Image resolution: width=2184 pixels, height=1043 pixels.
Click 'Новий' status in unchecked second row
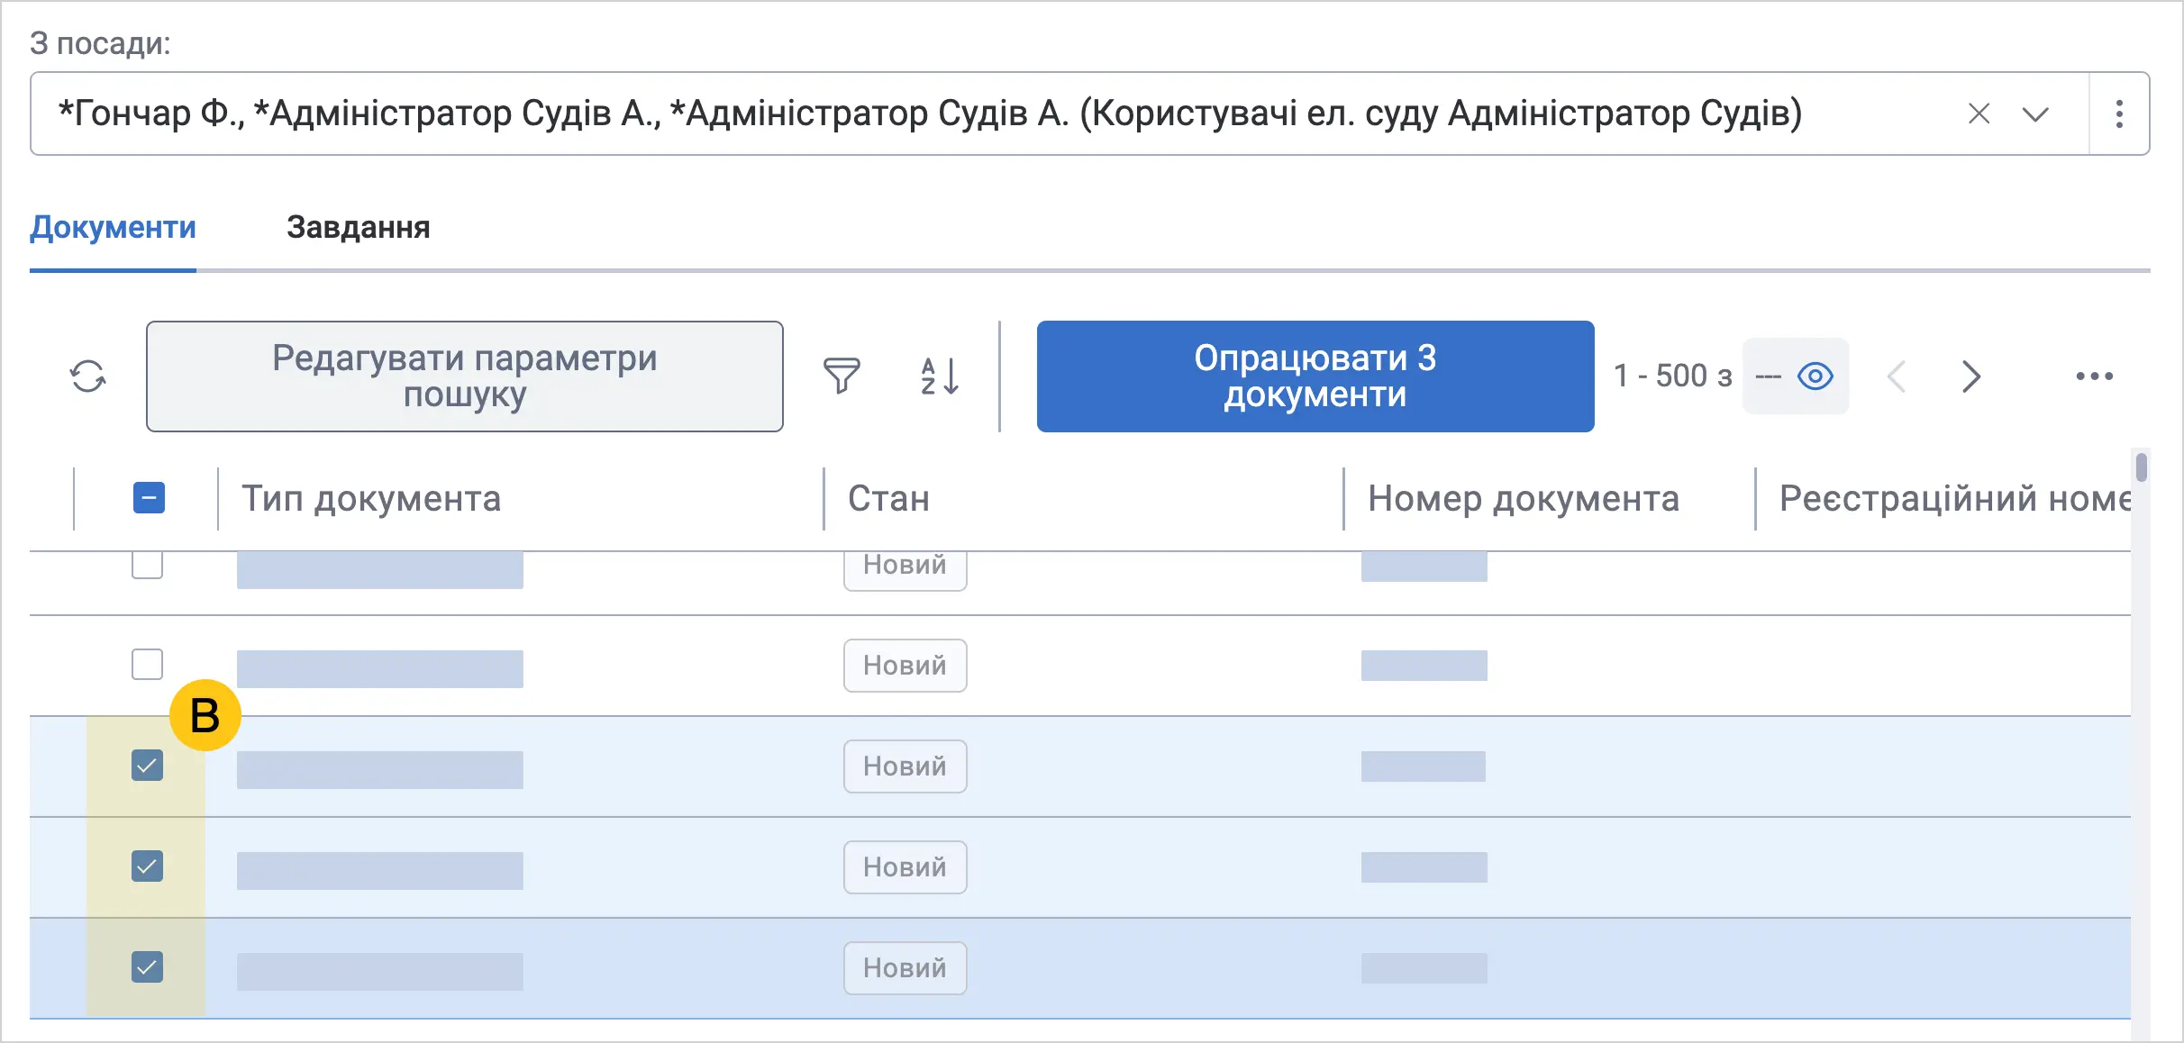905,666
